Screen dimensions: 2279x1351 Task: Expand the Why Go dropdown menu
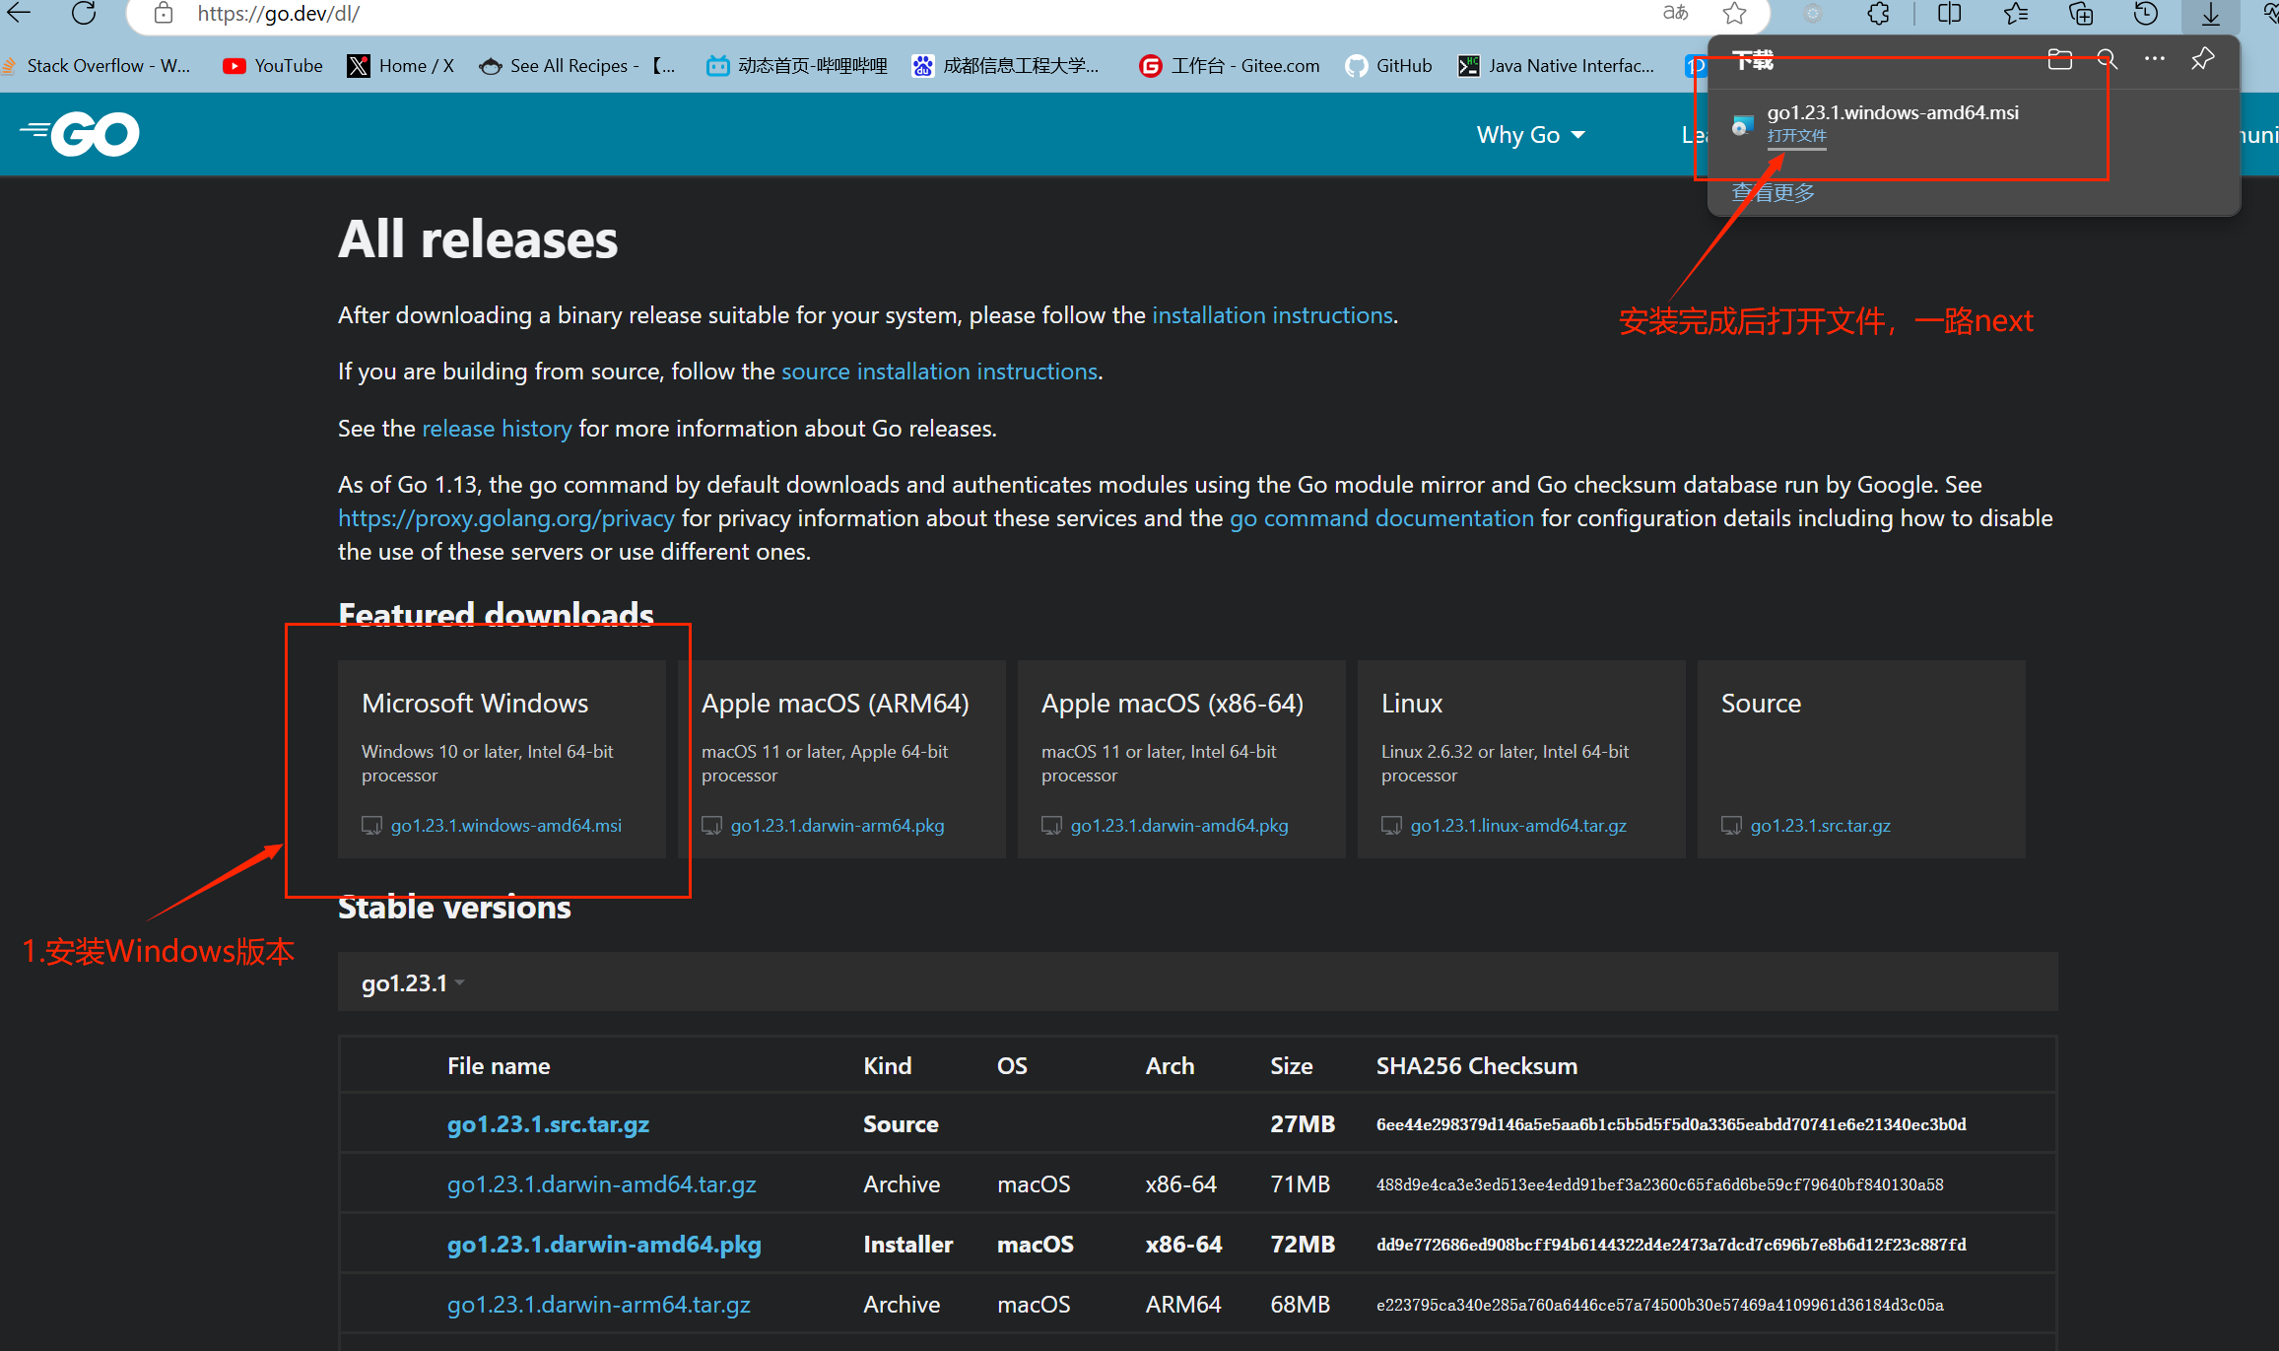pyautogui.click(x=1529, y=135)
